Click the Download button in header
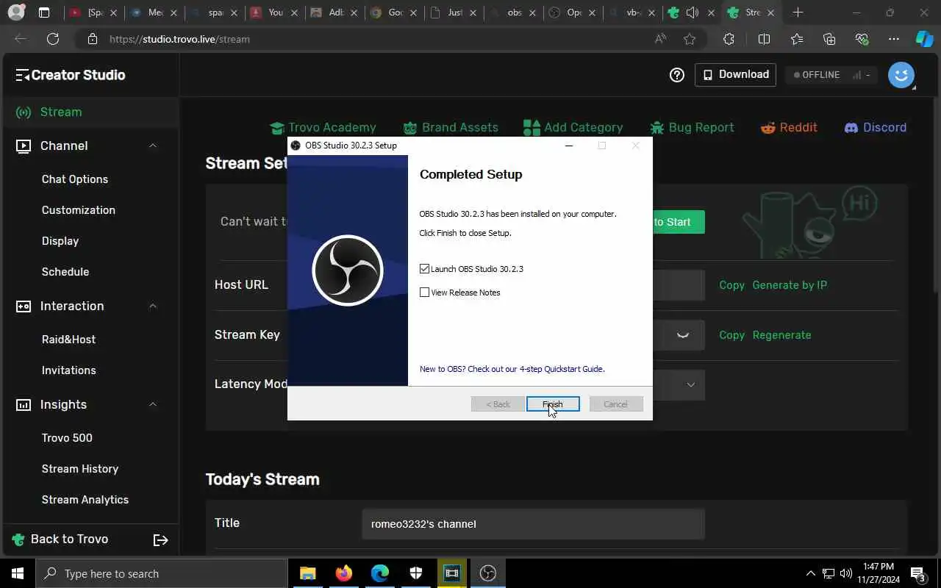 [x=735, y=75]
